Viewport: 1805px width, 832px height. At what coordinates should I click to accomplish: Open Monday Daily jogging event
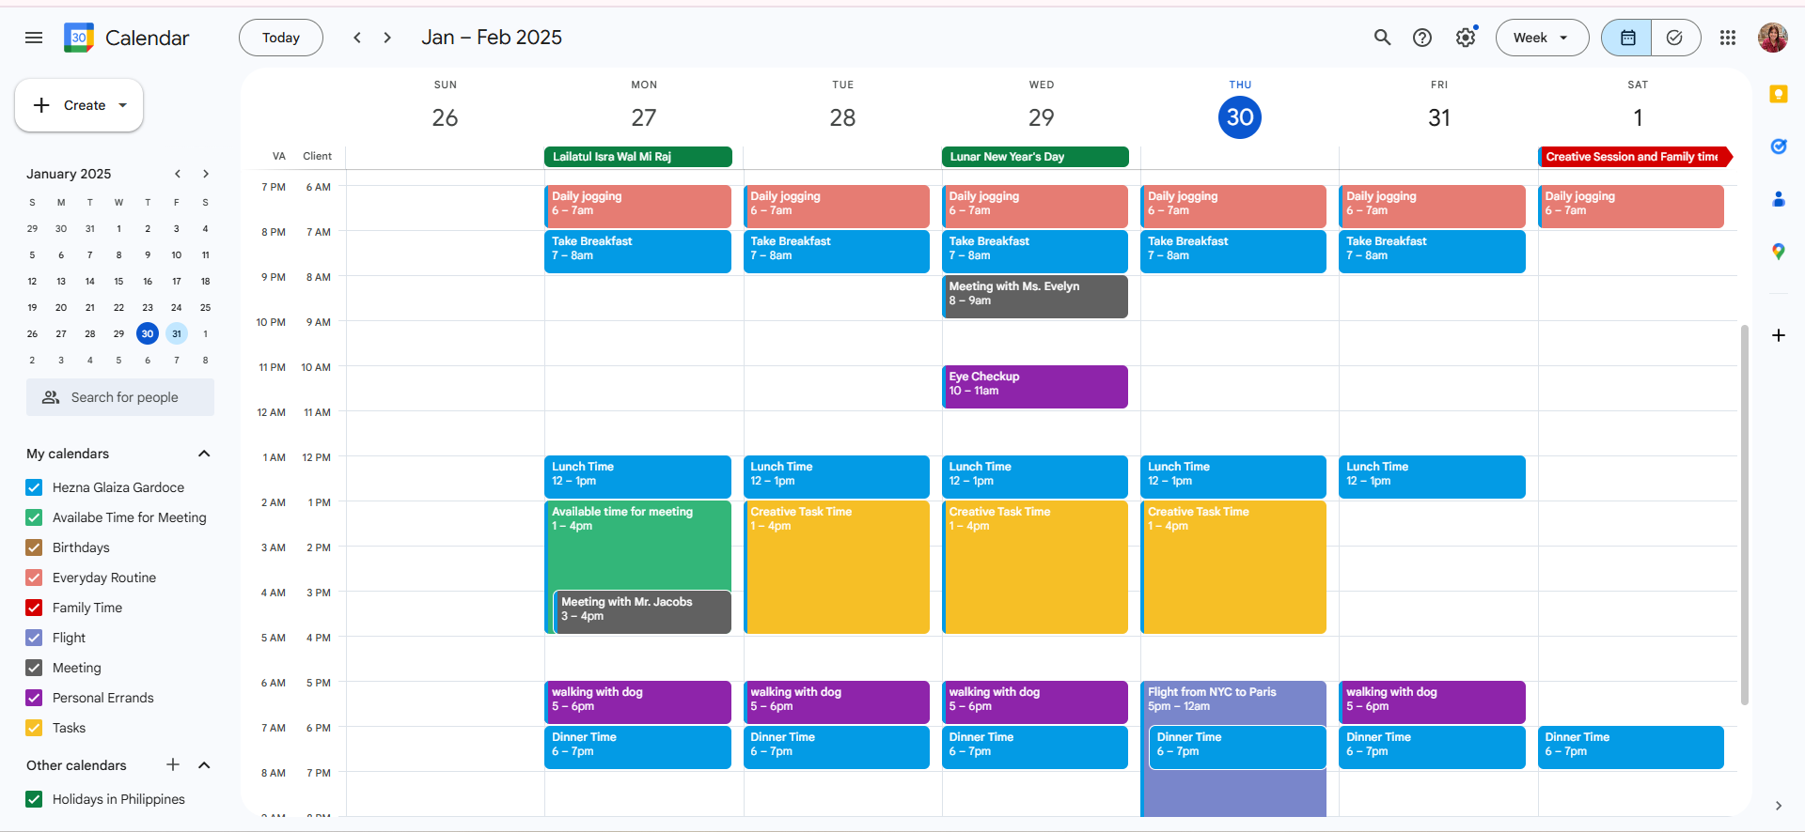point(638,207)
